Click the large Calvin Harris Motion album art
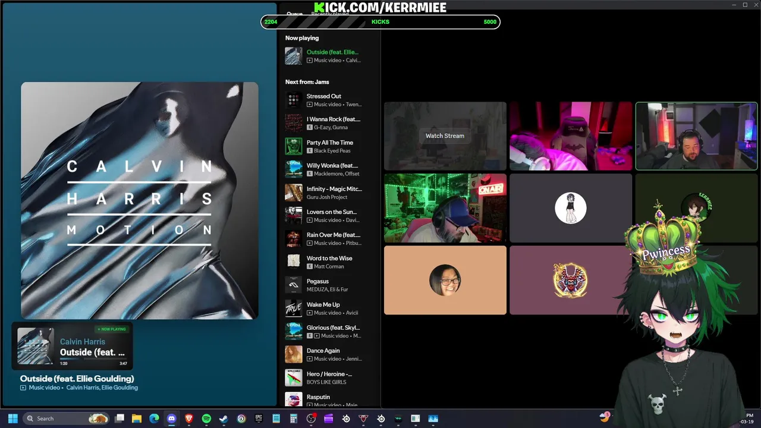This screenshot has height=428, width=761. point(140,201)
